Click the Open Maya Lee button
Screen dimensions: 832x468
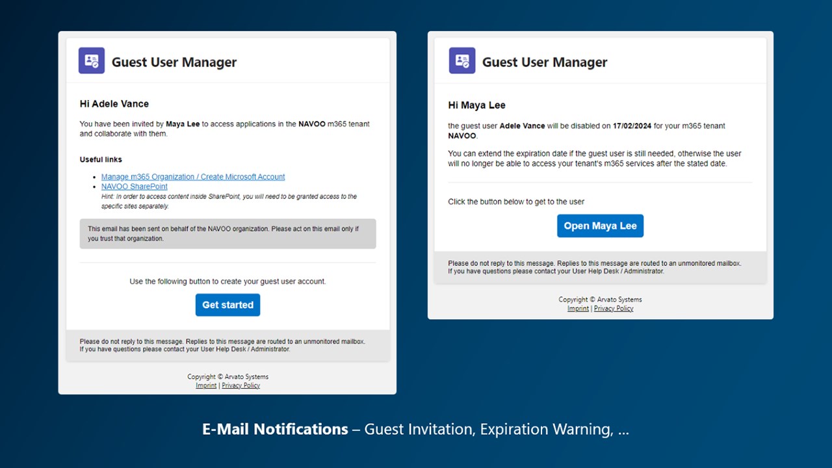click(600, 226)
